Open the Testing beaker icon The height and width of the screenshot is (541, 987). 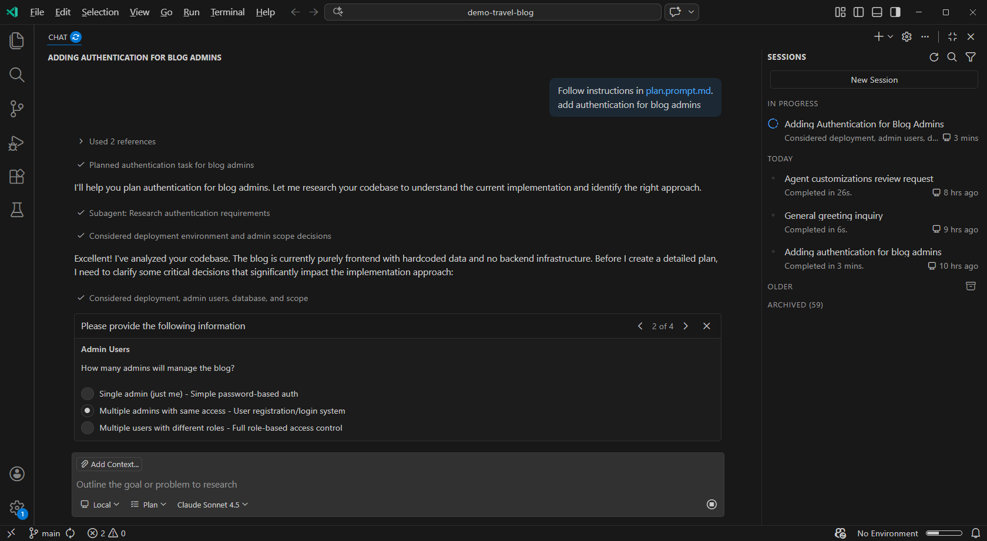click(x=16, y=209)
